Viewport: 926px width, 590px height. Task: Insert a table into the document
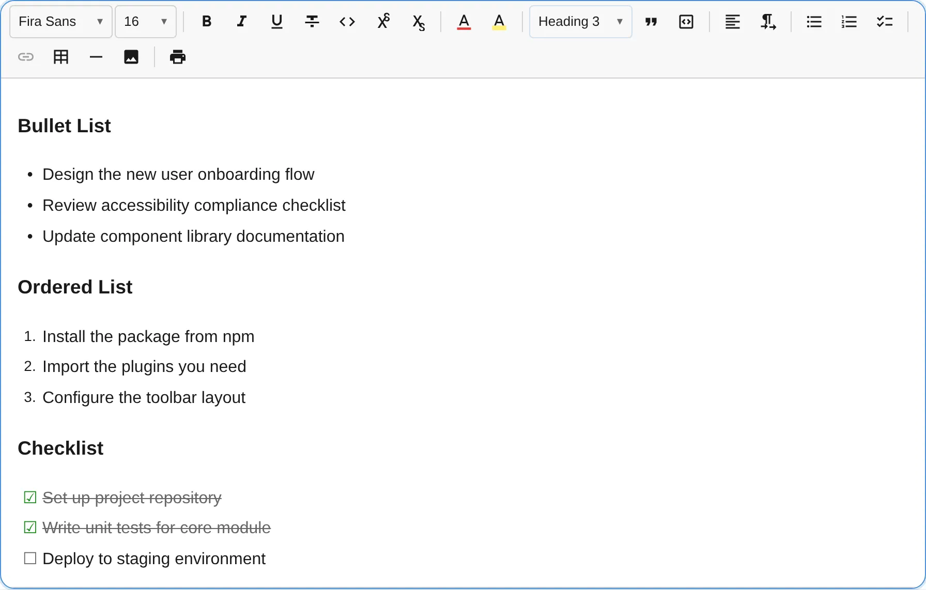pyautogui.click(x=60, y=57)
